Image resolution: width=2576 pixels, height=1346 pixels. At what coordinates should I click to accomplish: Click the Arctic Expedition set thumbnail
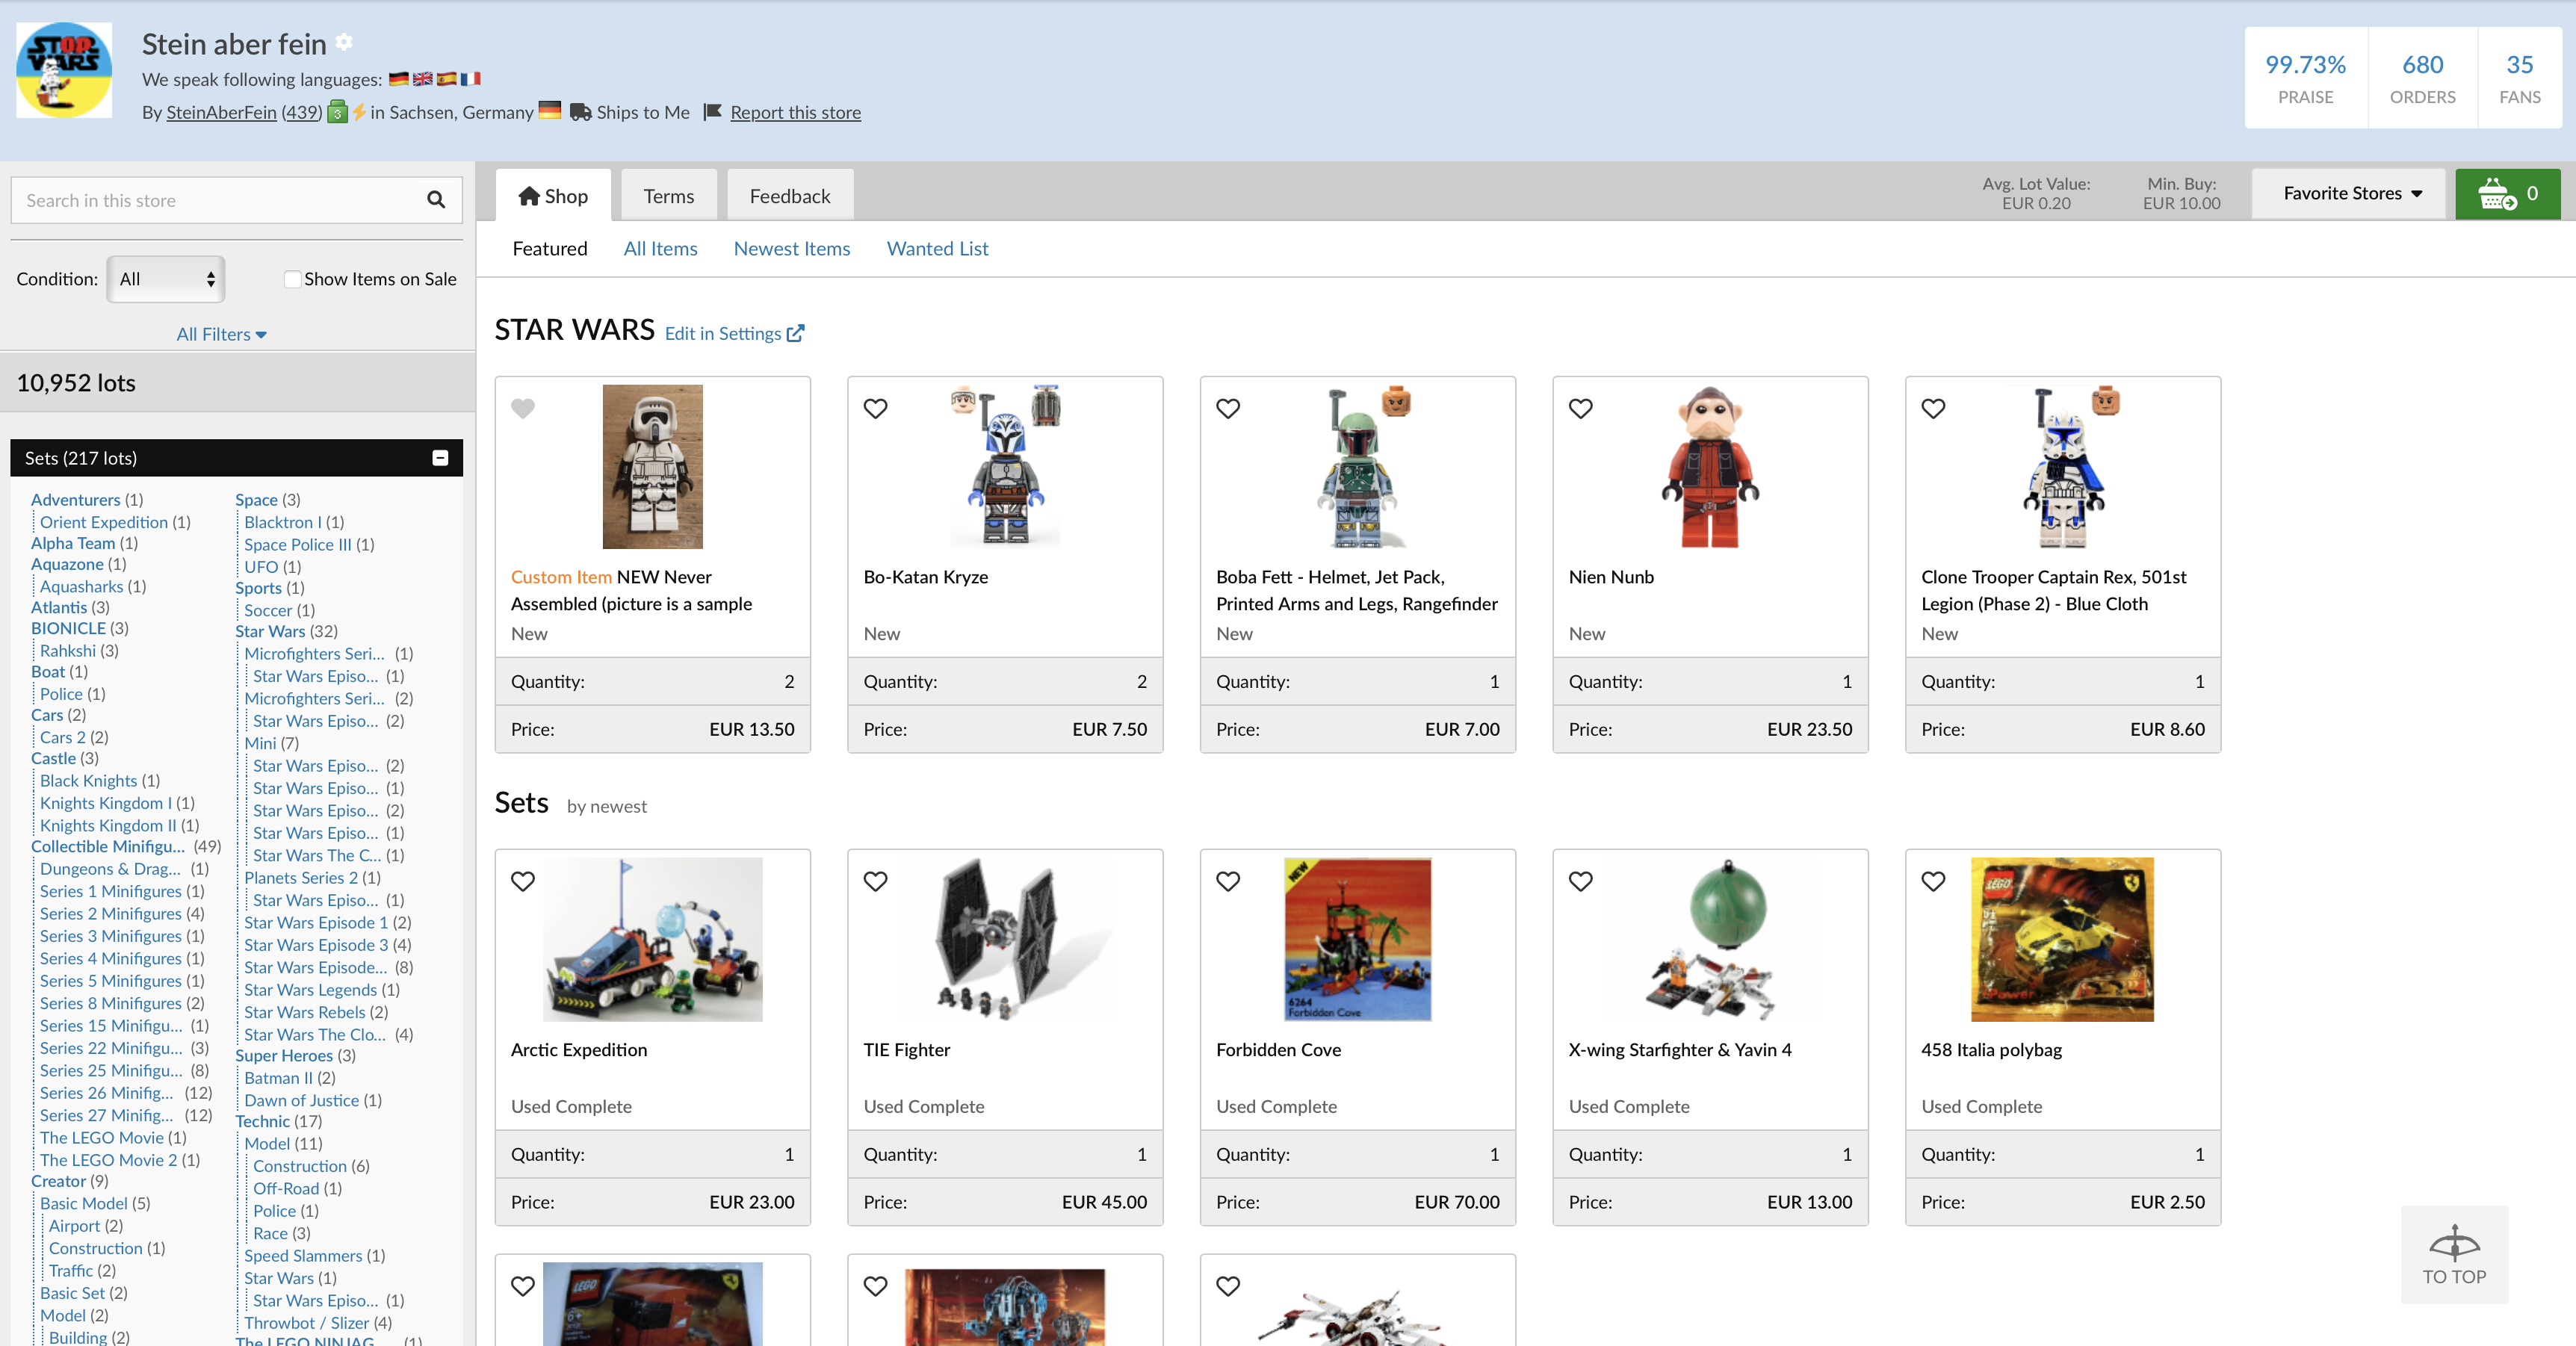(x=652, y=939)
